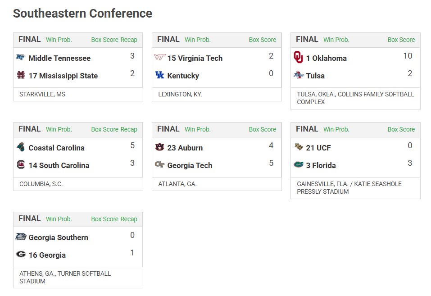Open Win Prob. for Middle Tennessee game
The width and height of the screenshot is (431, 296).
(x=59, y=40)
